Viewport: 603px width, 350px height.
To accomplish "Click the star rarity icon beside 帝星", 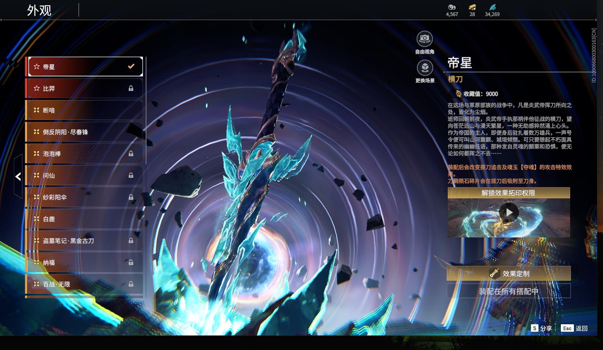I will (37, 67).
